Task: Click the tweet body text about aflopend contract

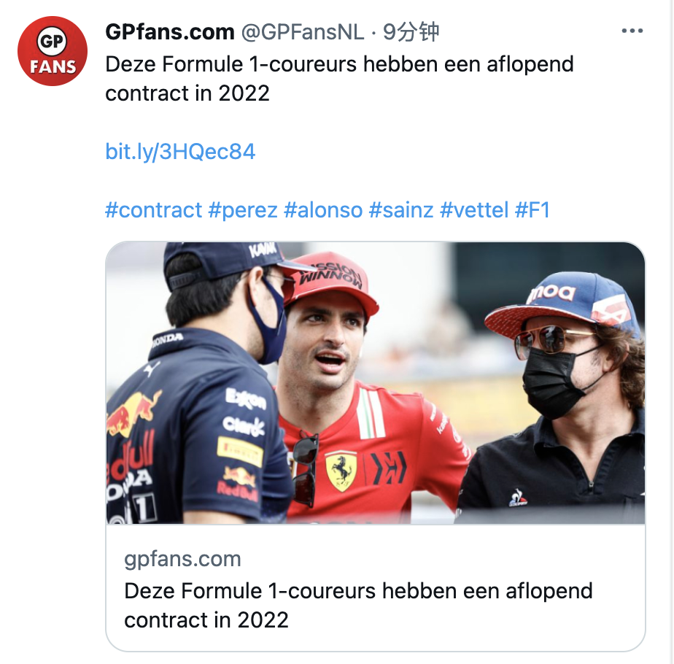Action: (339, 78)
